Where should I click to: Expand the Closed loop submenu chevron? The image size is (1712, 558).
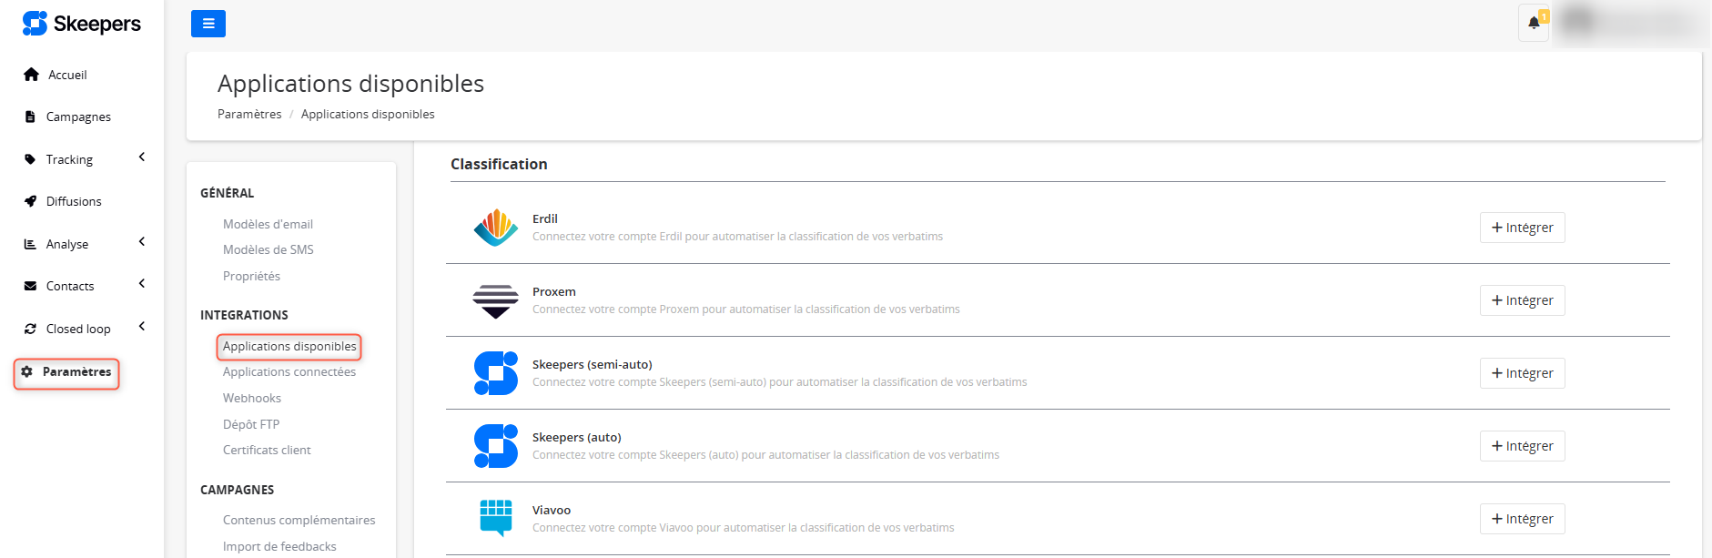click(142, 327)
